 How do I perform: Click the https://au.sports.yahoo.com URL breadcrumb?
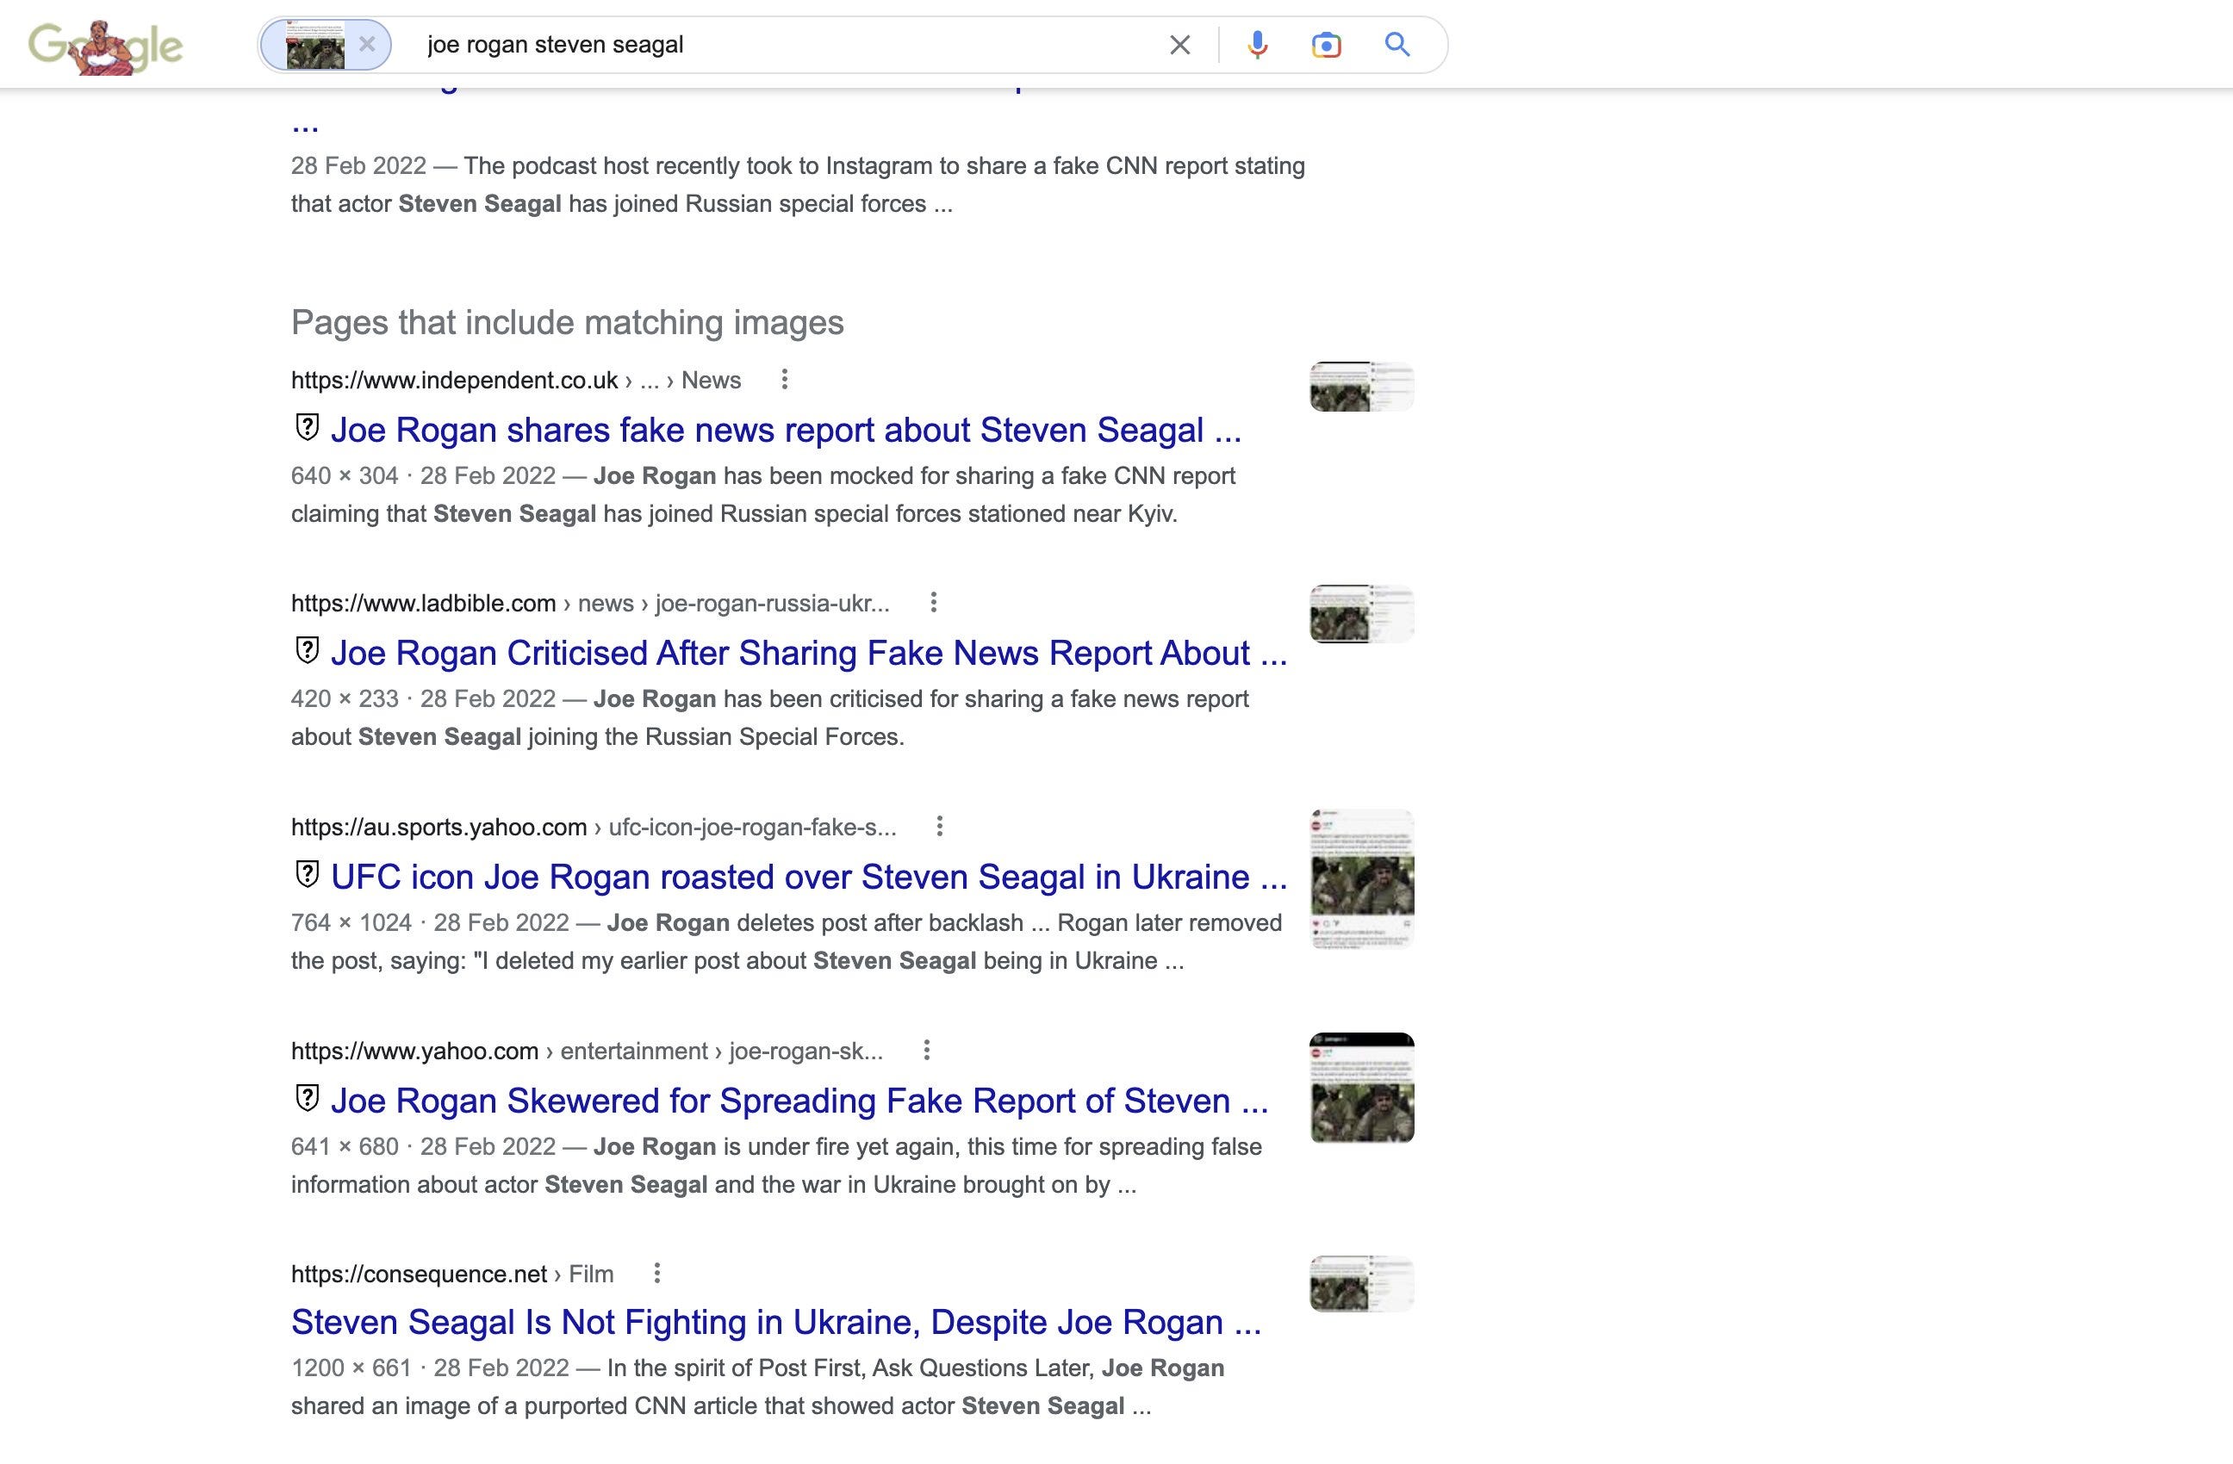tap(594, 826)
